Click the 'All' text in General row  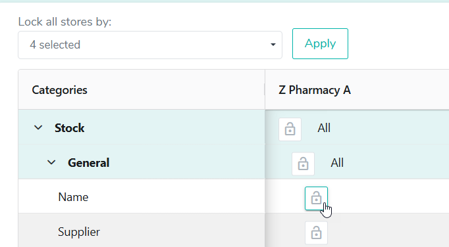pyautogui.click(x=337, y=163)
